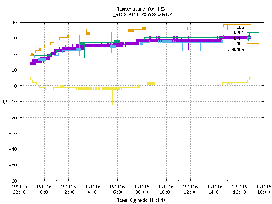Click the y-axis label -40
This screenshot has width=272, height=204.
13,149
